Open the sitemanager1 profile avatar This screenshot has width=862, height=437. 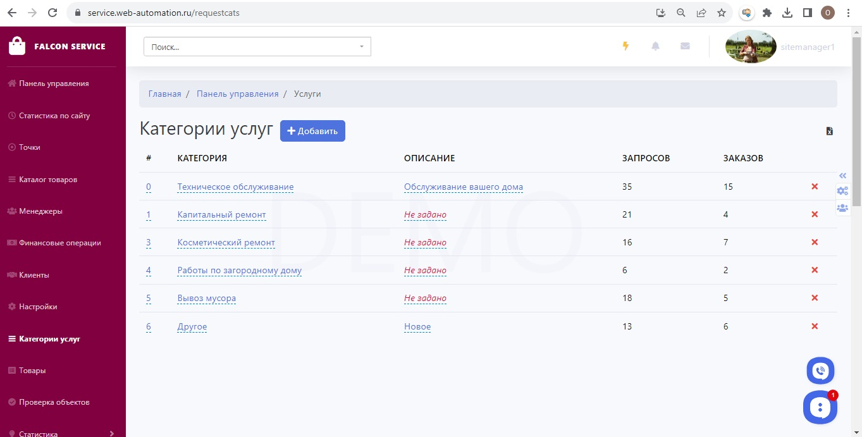click(x=751, y=47)
